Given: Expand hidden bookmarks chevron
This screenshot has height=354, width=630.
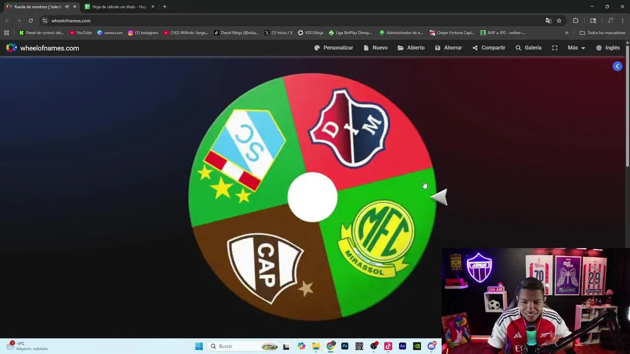Looking at the screenshot, I should pyautogui.click(x=567, y=33).
